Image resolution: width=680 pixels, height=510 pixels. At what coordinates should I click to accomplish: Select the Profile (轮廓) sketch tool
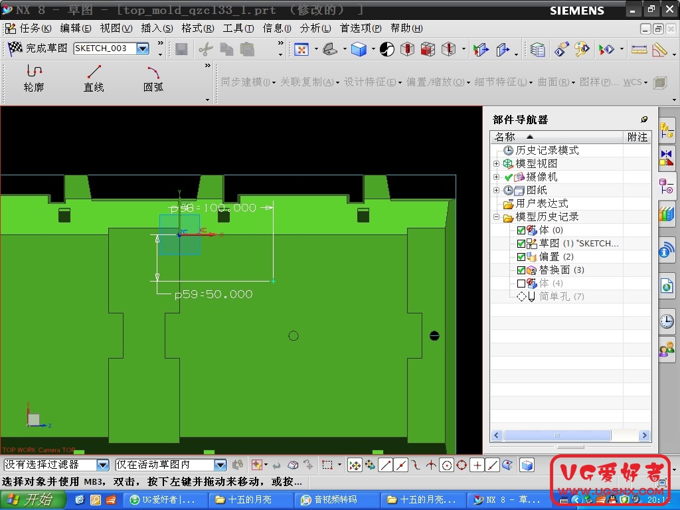coord(34,78)
